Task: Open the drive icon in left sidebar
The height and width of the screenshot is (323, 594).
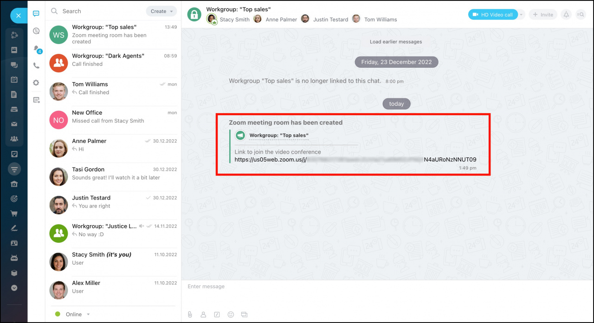Action: coord(14,110)
